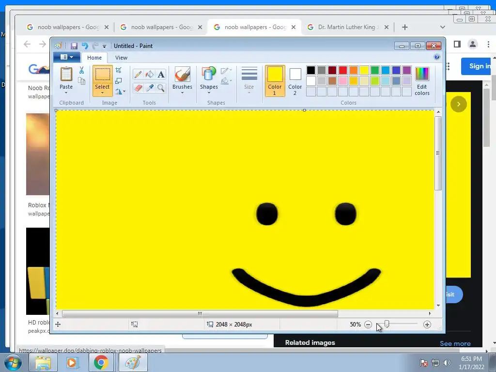Image resolution: width=496 pixels, height=372 pixels.
Task: Open Chrome profile avatar icon
Action: click(473, 44)
